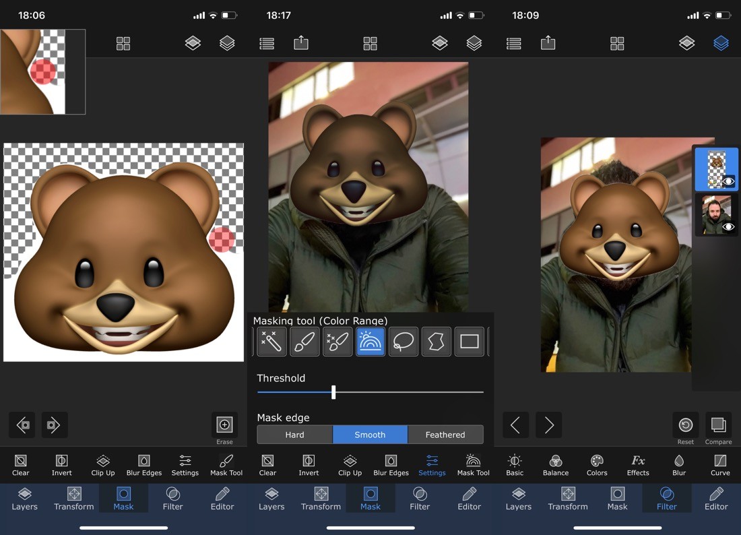741x535 pixels.
Task: Select the bear layer thumbnail
Action: (x=716, y=168)
